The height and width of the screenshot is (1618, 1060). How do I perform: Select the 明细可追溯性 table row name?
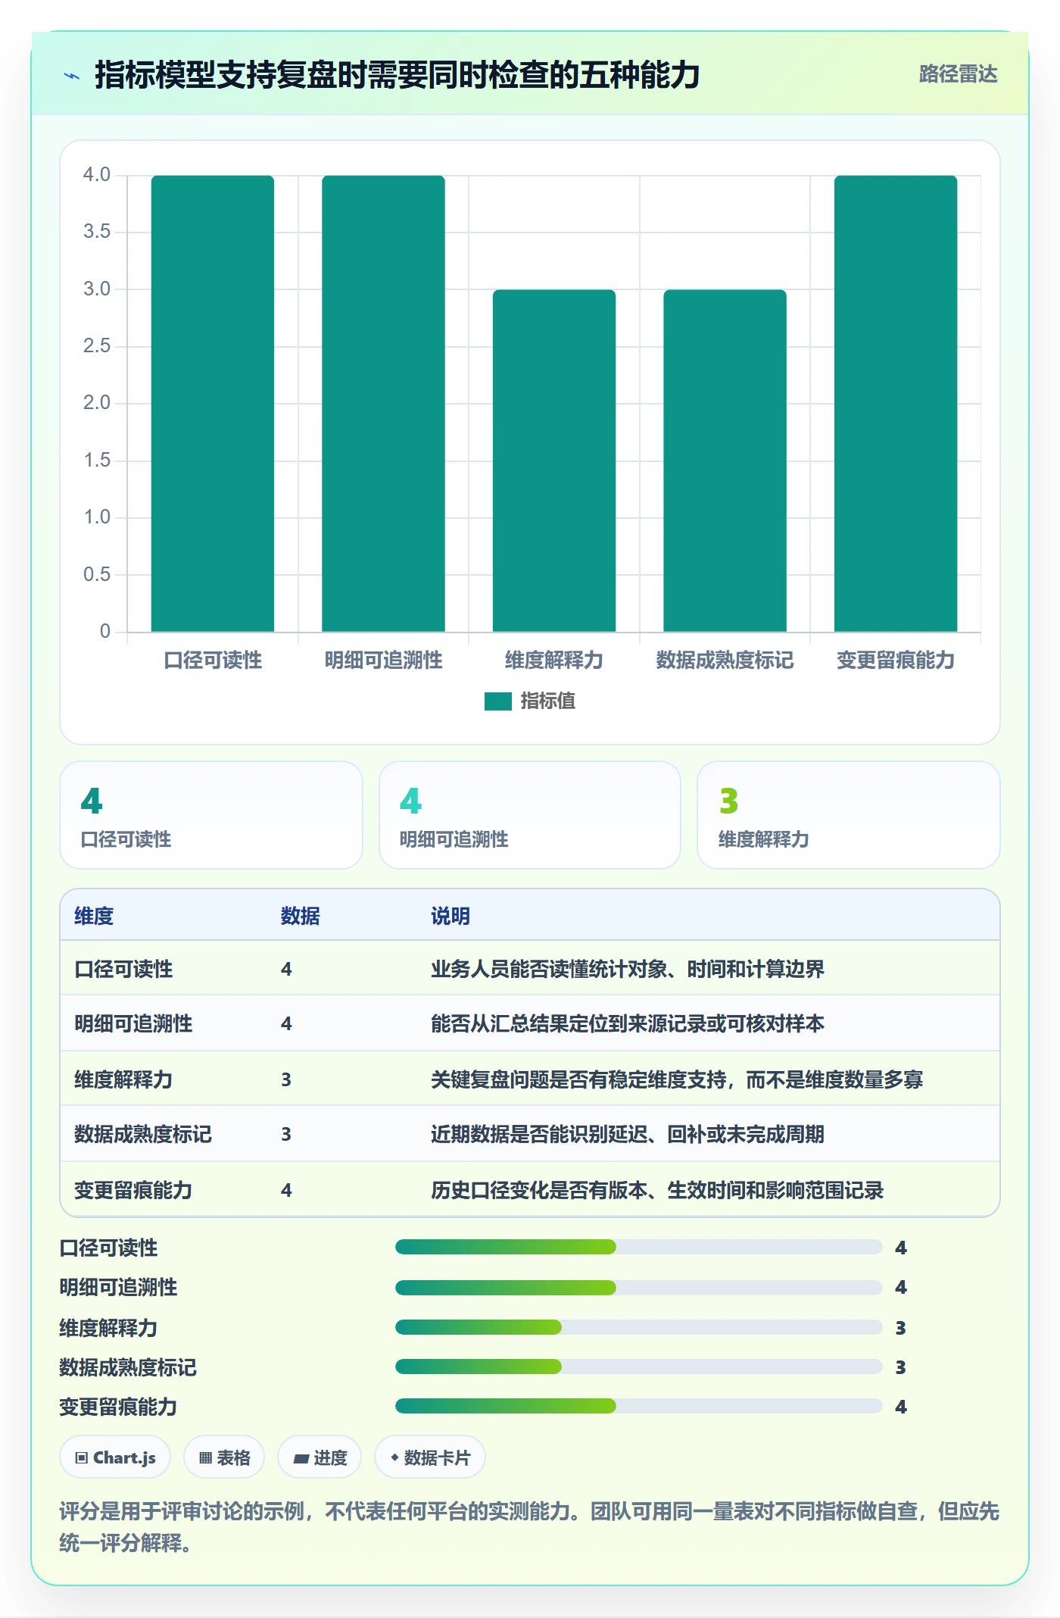point(133,1023)
